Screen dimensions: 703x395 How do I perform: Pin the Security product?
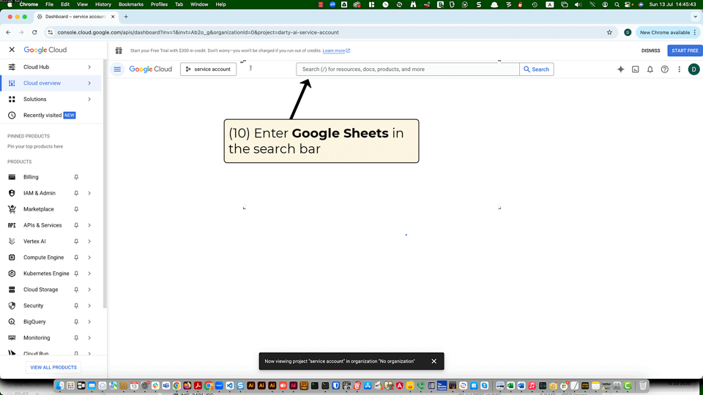coord(76,306)
